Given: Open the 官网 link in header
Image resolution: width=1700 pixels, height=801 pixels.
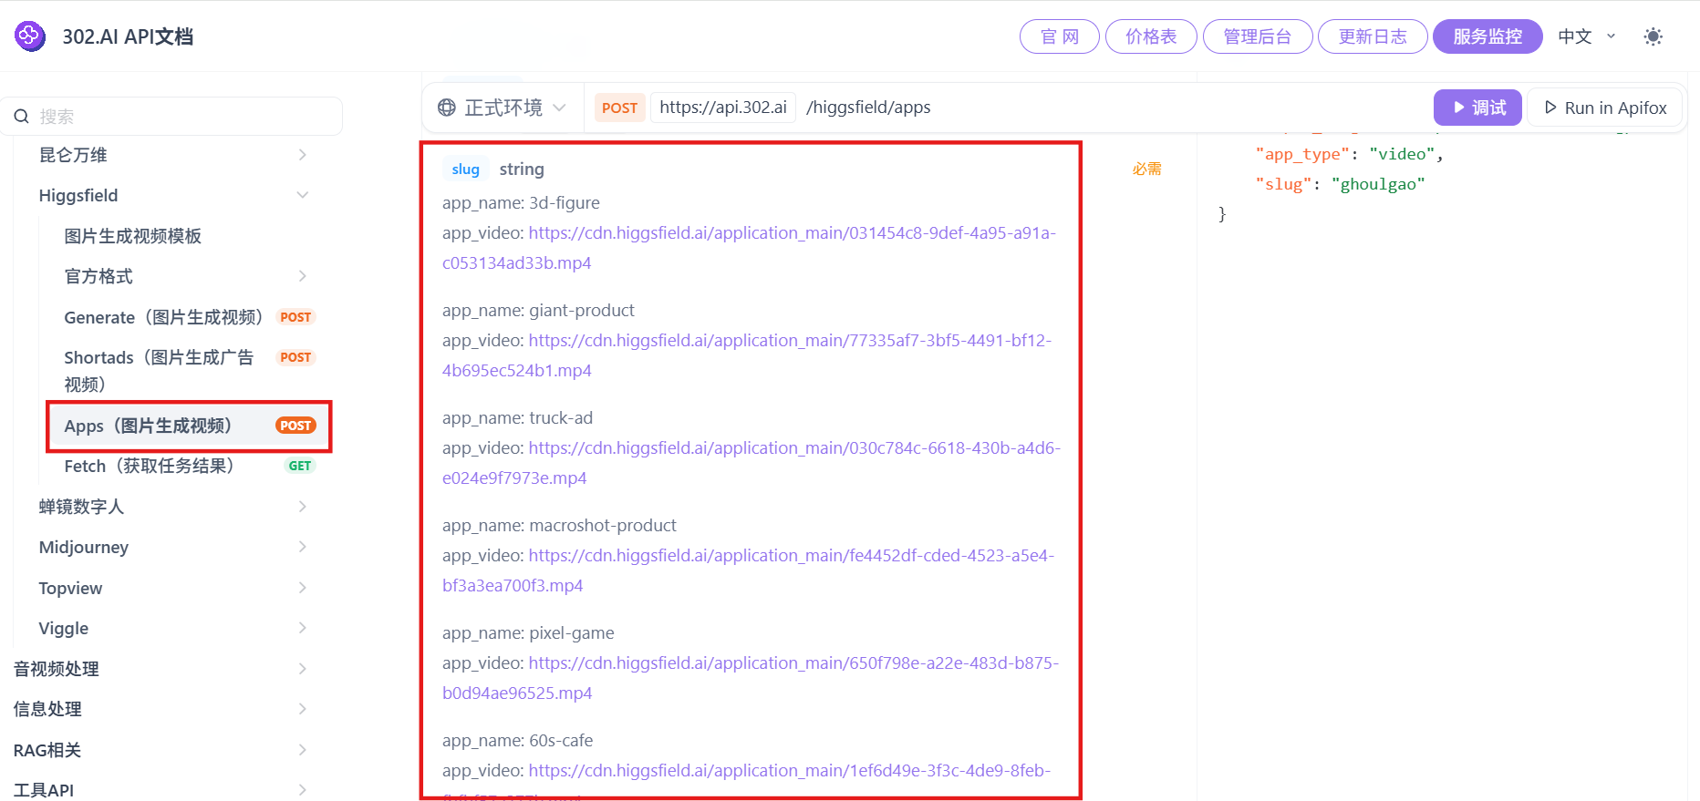Looking at the screenshot, I should tap(1059, 36).
